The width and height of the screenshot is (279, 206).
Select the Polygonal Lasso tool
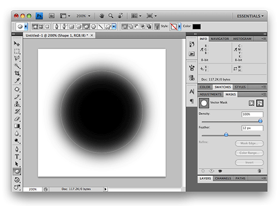point(17,59)
